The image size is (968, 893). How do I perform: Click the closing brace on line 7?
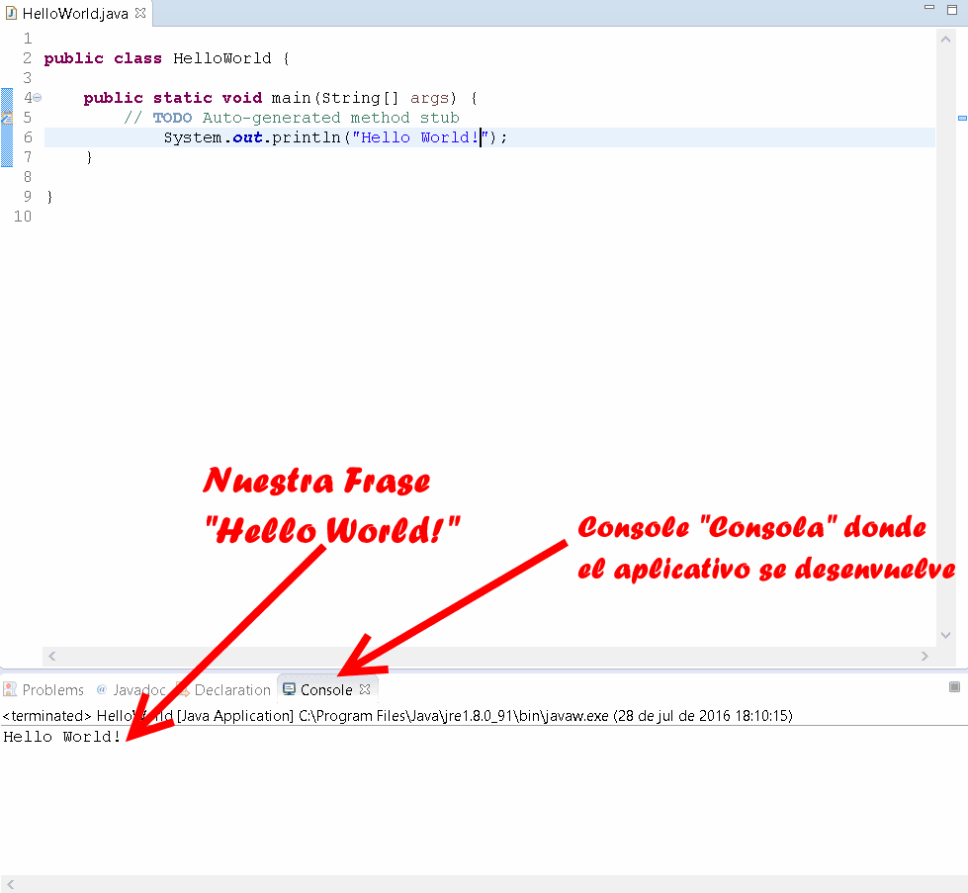coord(90,157)
